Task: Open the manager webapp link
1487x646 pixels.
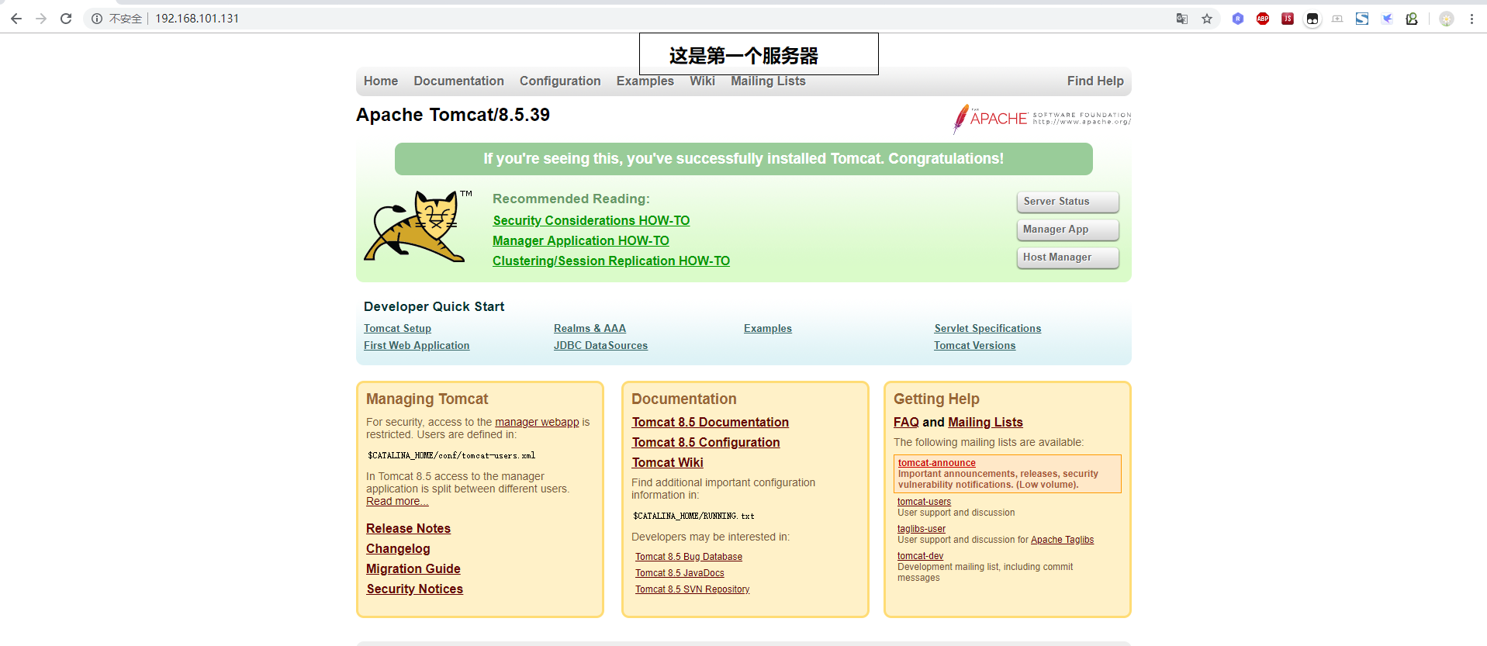Action: click(537, 422)
